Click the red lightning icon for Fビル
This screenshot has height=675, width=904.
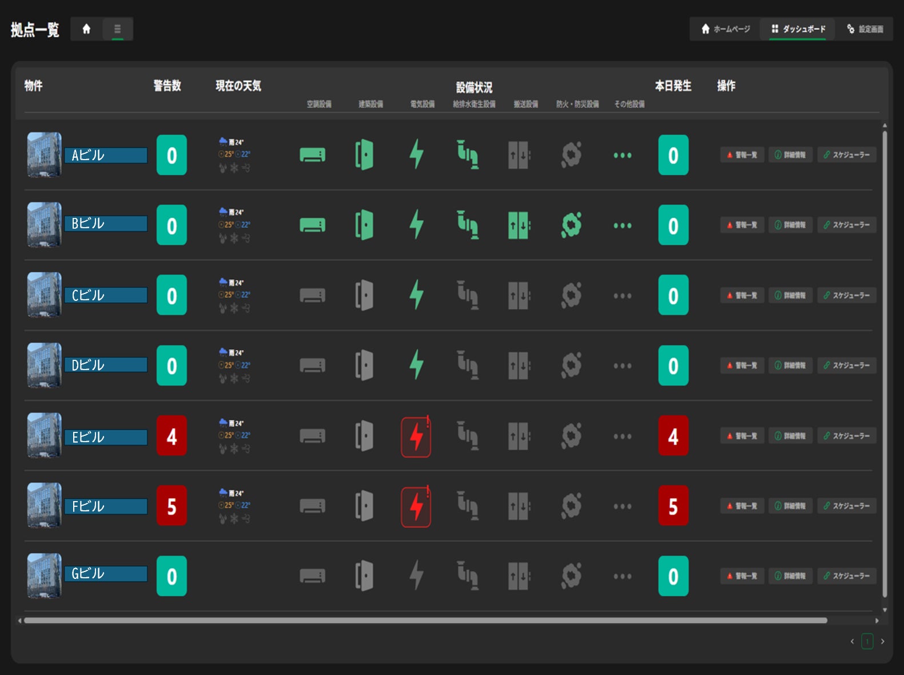click(x=416, y=507)
